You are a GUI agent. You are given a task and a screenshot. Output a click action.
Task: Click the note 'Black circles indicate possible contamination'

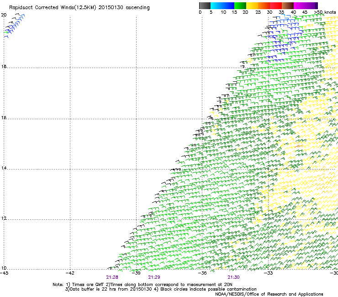(x=208, y=289)
